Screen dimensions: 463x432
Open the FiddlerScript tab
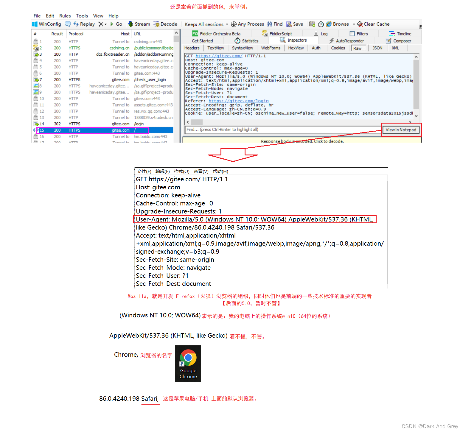click(277, 34)
